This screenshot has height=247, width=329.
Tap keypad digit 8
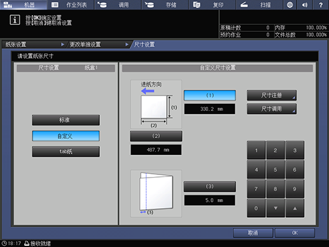click(x=276, y=189)
